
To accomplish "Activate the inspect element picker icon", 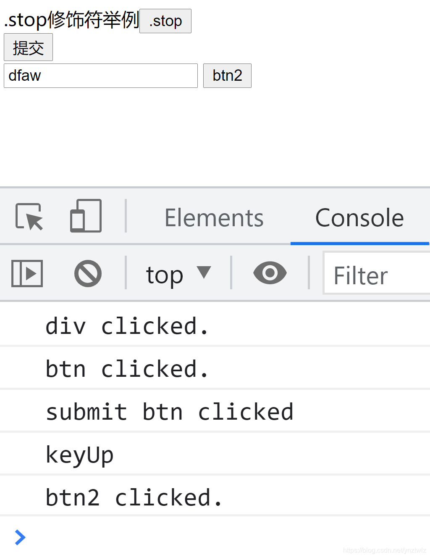I will tap(29, 217).
